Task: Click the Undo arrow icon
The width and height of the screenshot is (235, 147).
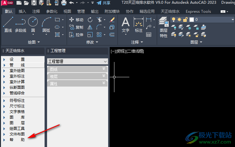Action: coord(71,3)
